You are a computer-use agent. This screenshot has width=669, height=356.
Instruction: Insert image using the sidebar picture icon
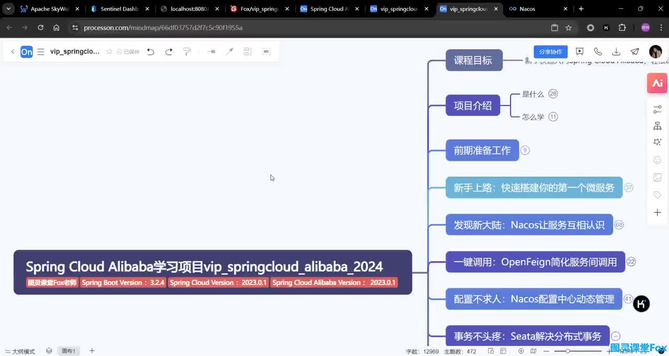tap(658, 177)
